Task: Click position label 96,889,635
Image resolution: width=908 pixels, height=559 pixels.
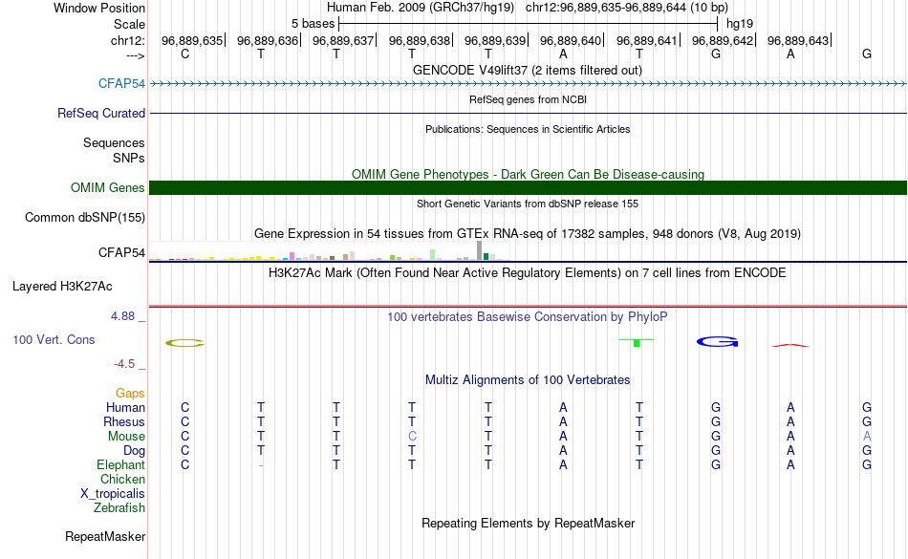Action: (192, 40)
